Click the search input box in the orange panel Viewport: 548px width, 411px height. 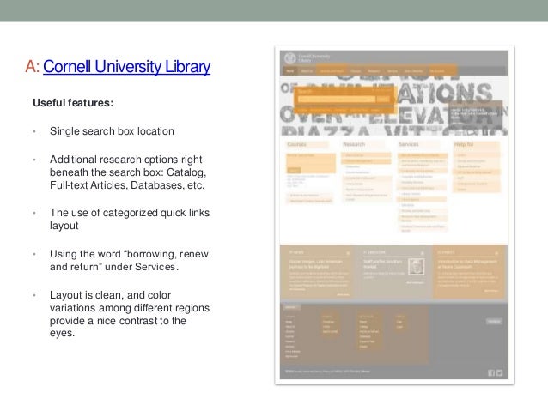[x=336, y=100]
